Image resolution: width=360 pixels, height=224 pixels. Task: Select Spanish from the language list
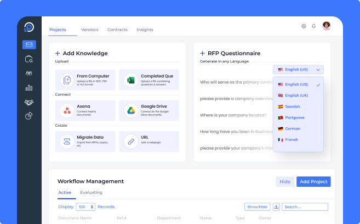click(293, 107)
